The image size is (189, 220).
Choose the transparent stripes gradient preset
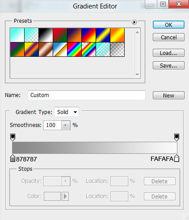tap(103, 49)
